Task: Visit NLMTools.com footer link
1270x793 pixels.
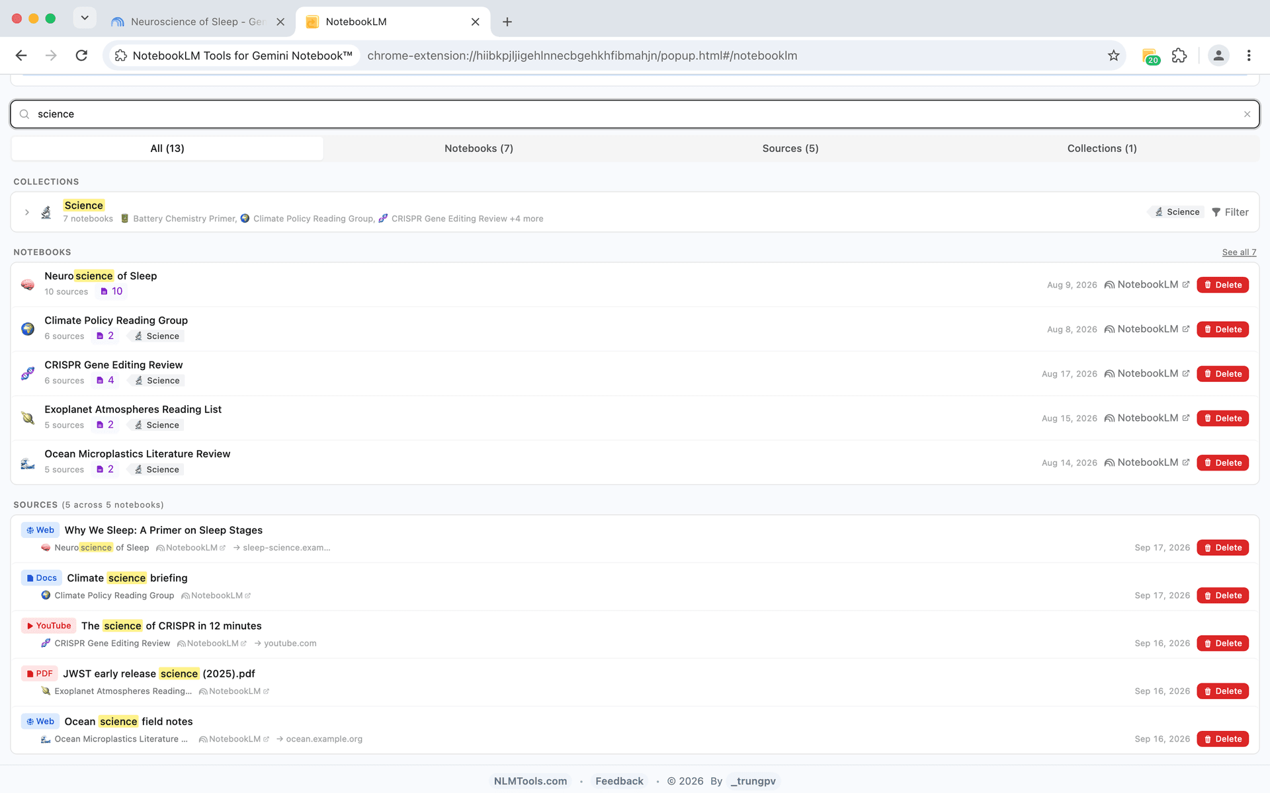Action: 530,781
